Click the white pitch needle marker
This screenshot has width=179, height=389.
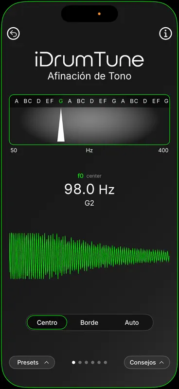[61, 125]
